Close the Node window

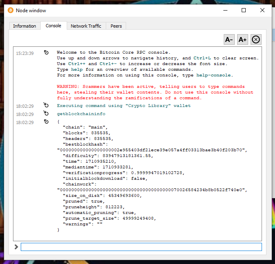(x=262, y=10)
